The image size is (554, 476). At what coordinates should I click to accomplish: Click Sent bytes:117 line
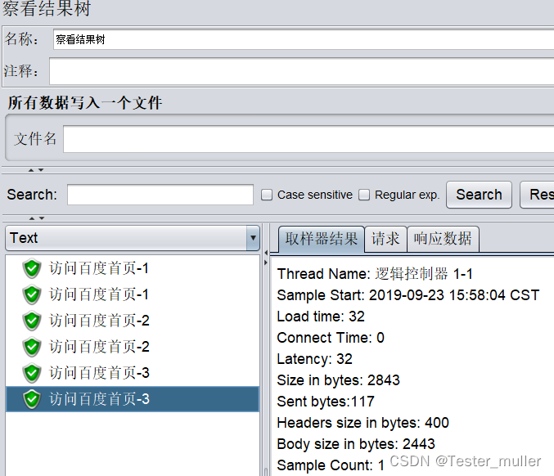(x=326, y=402)
